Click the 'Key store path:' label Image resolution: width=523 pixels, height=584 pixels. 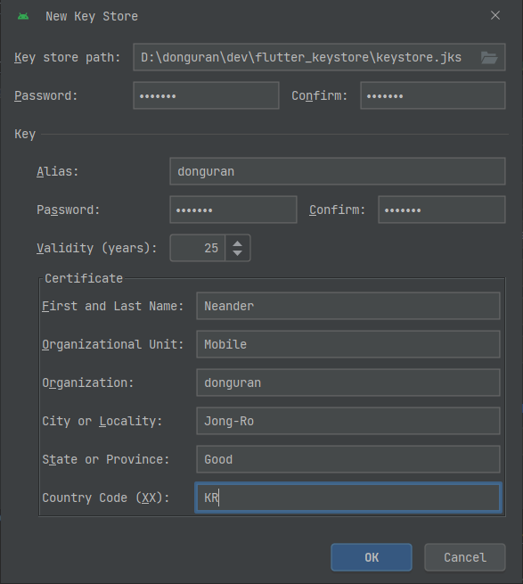pos(68,58)
